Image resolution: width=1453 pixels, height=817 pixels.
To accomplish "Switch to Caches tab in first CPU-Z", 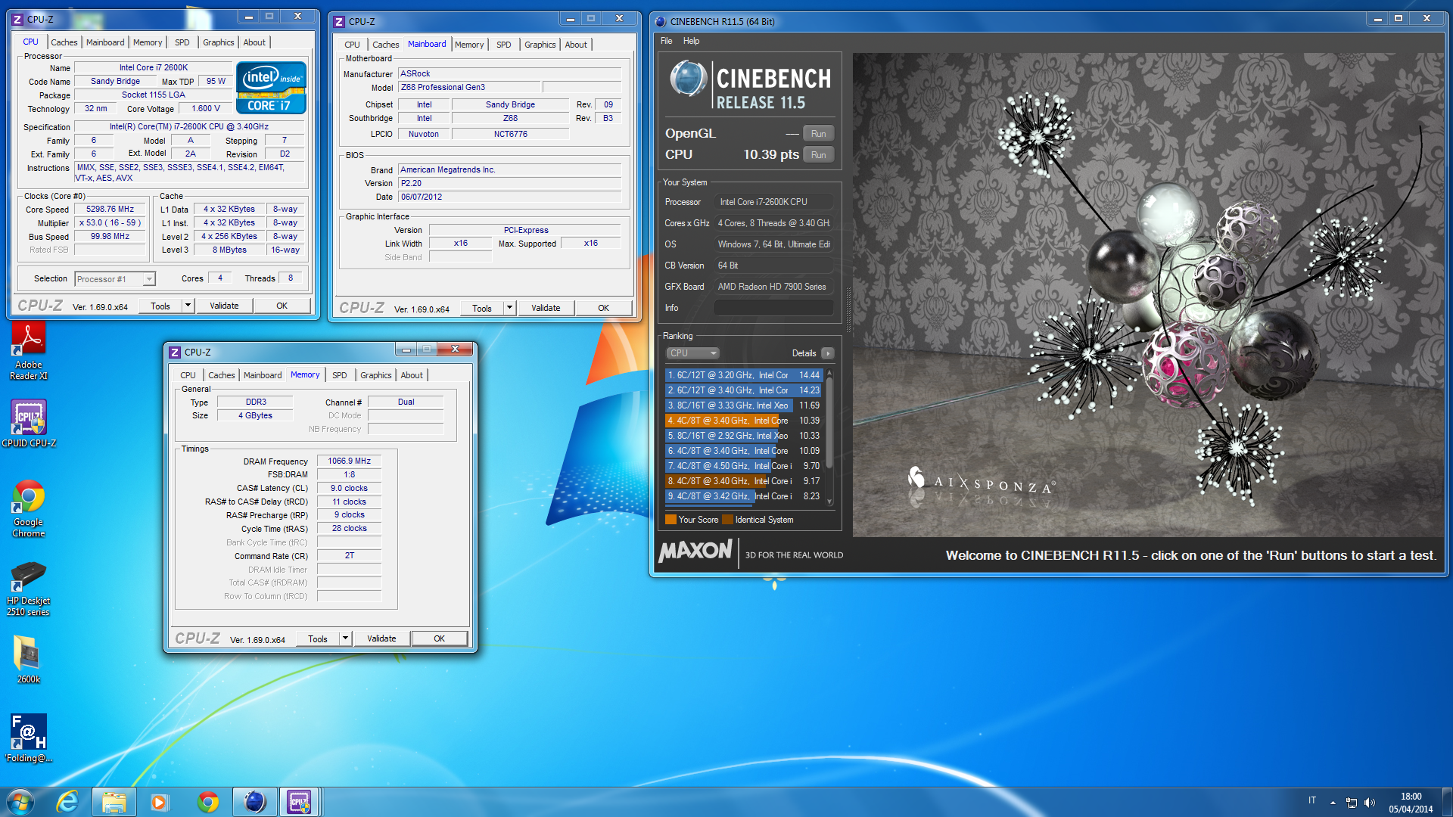I will point(64,42).
